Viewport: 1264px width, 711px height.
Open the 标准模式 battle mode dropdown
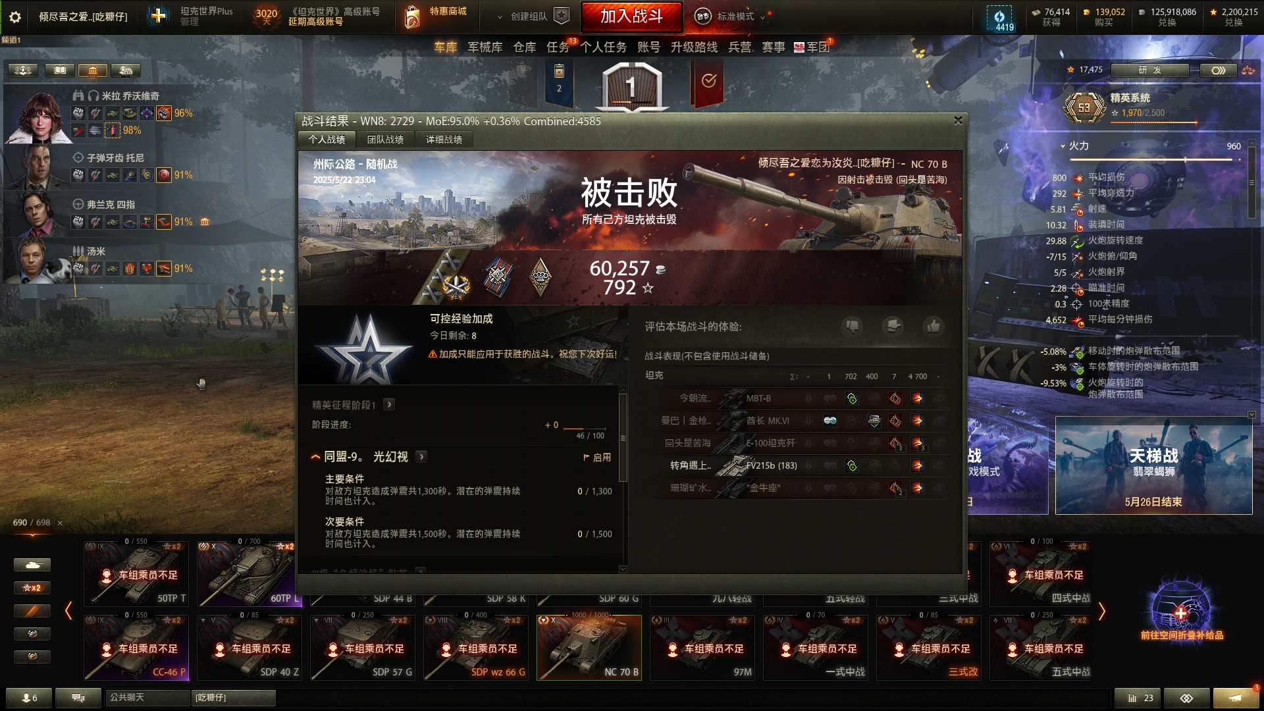click(732, 16)
